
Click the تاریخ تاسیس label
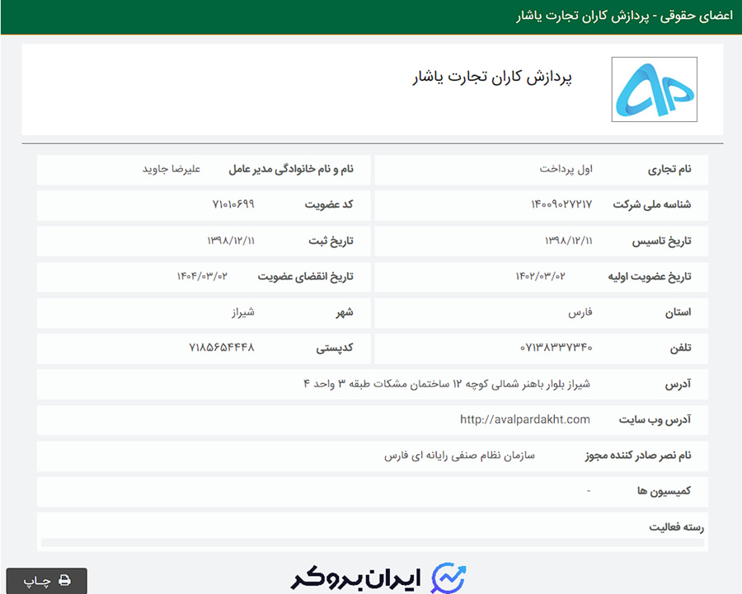(661, 241)
